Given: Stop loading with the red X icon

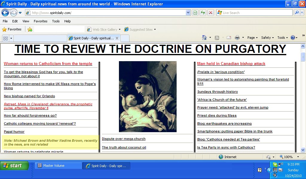Looking at the screenshot, I should tap(211, 13).
